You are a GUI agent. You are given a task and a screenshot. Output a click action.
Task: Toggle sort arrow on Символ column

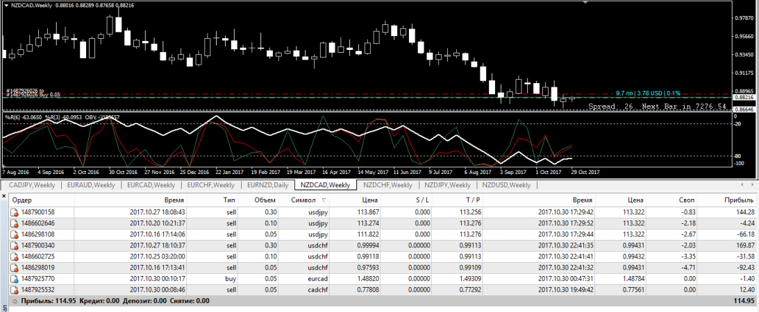324,200
